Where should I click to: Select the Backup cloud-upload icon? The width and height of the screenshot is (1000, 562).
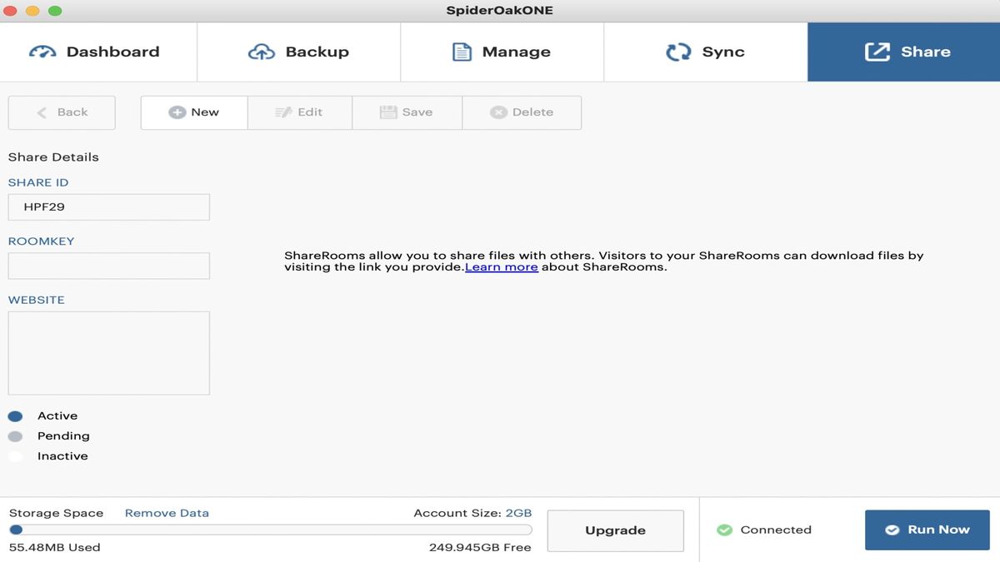pyautogui.click(x=262, y=51)
